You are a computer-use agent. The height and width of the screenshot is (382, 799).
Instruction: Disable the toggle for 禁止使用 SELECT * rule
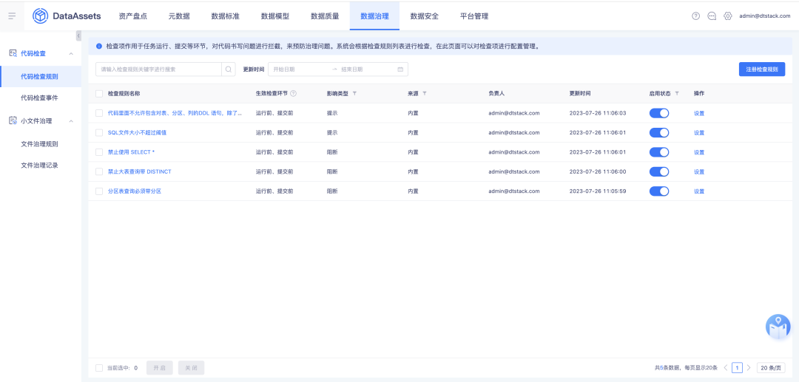tap(658, 152)
